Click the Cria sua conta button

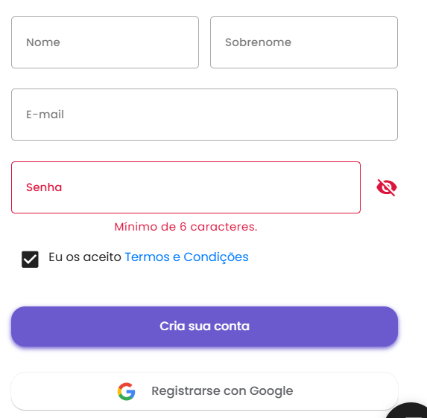(204, 326)
